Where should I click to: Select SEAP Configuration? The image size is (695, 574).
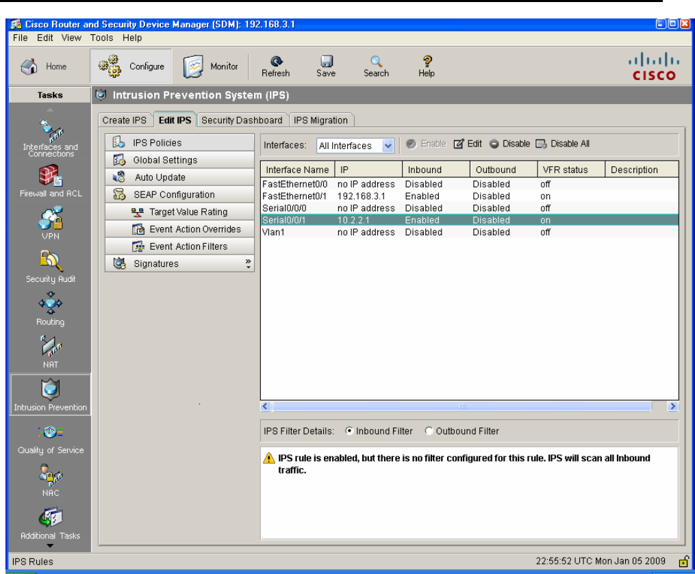click(179, 194)
